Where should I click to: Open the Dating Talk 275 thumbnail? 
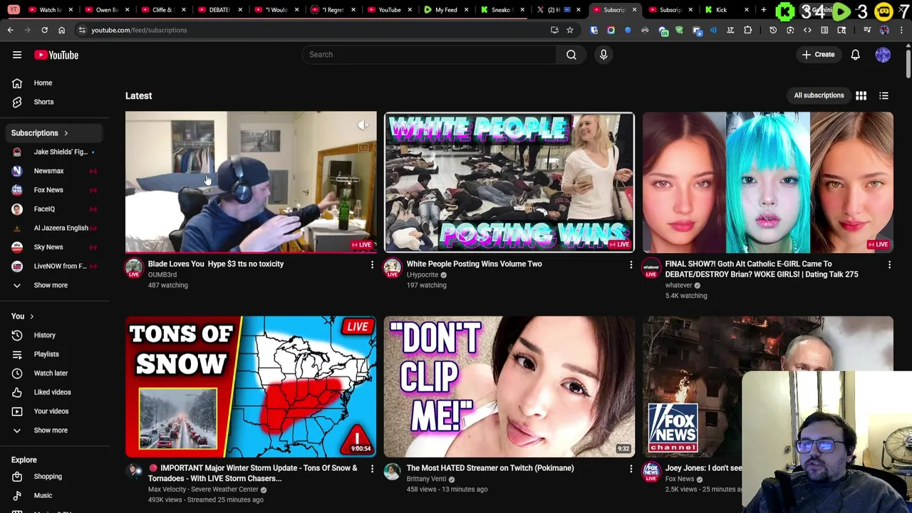tap(767, 182)
